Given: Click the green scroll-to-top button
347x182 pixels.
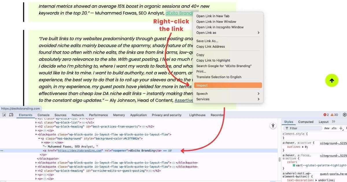Looking at the screenshot, I should (332, 80).
